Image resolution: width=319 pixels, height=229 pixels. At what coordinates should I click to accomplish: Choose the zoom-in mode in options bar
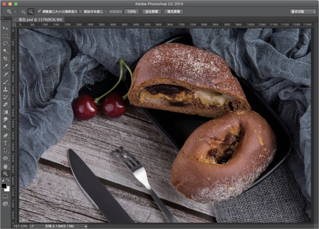click(23, 12)
